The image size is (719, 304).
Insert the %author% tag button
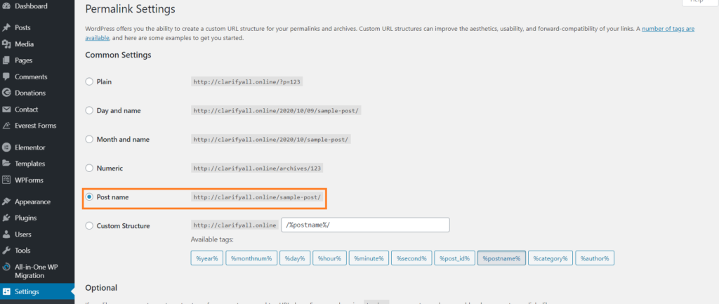click(x=595, y=258)
